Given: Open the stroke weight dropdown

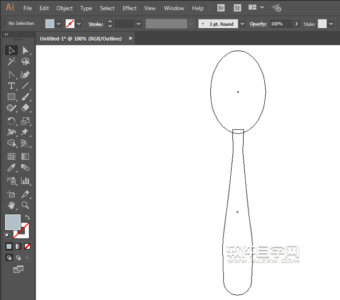Looking at the screenshot, I should click(x=139, y=24).
